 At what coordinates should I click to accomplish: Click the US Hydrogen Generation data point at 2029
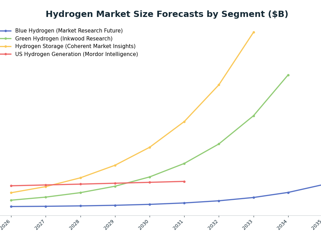tap(115, 183)
